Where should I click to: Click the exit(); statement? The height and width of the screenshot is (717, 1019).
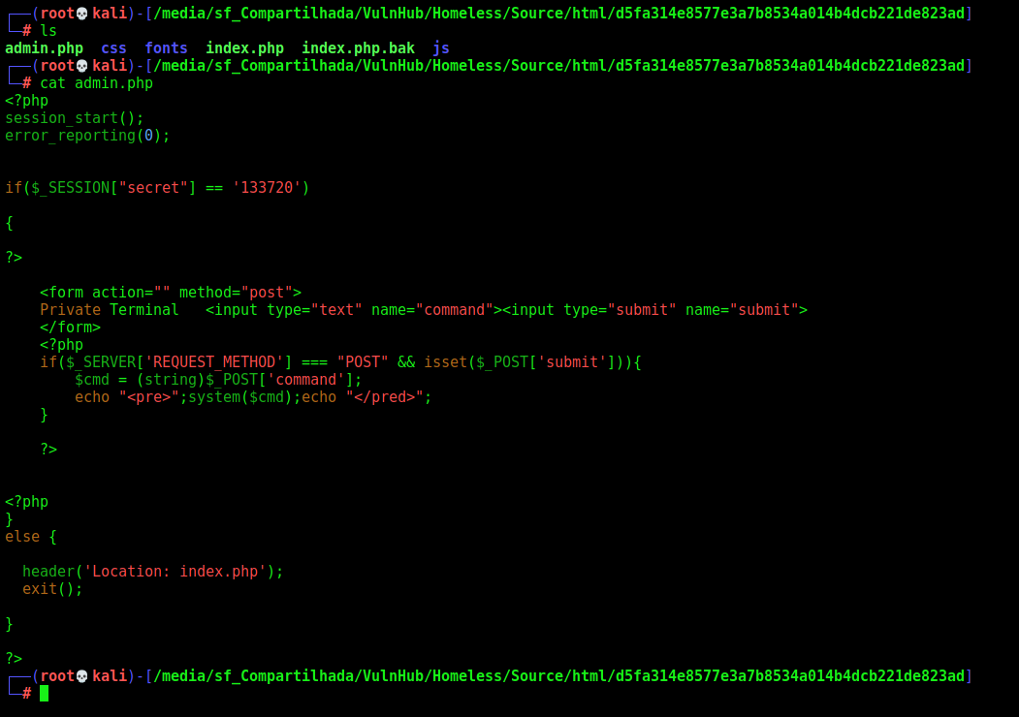[x=52, y=589]
